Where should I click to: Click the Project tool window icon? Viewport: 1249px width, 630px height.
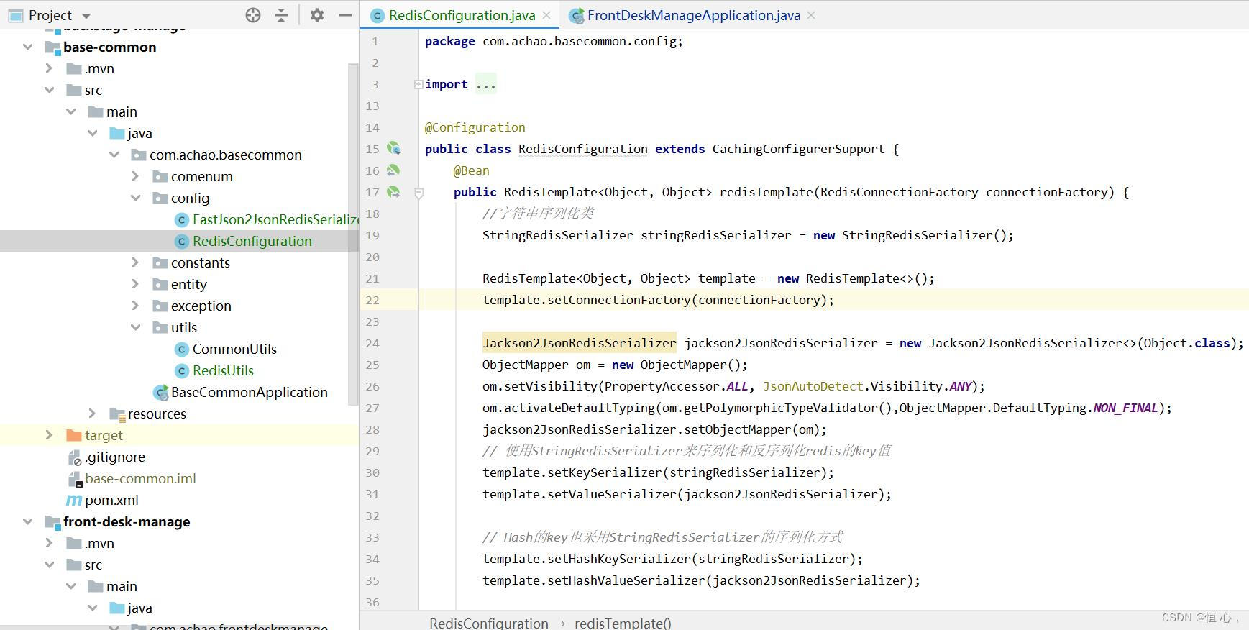click(x=16, y=15)
